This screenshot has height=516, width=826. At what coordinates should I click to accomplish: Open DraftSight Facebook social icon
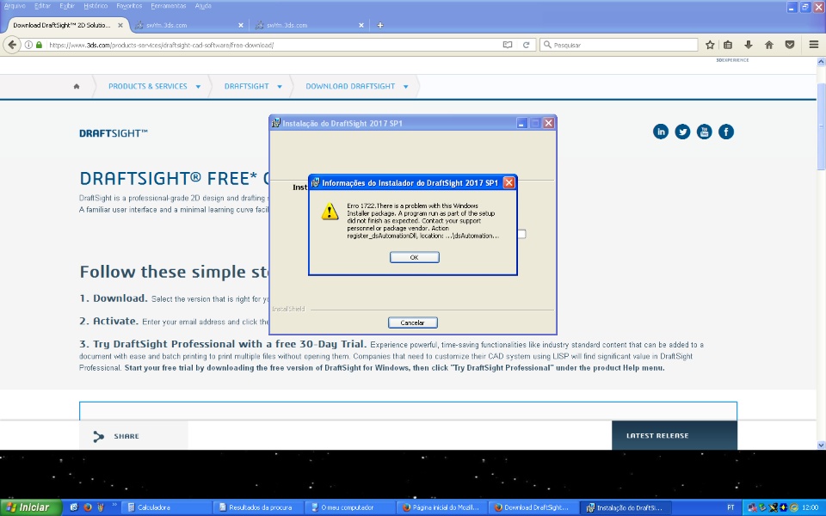tap(726, 132)
